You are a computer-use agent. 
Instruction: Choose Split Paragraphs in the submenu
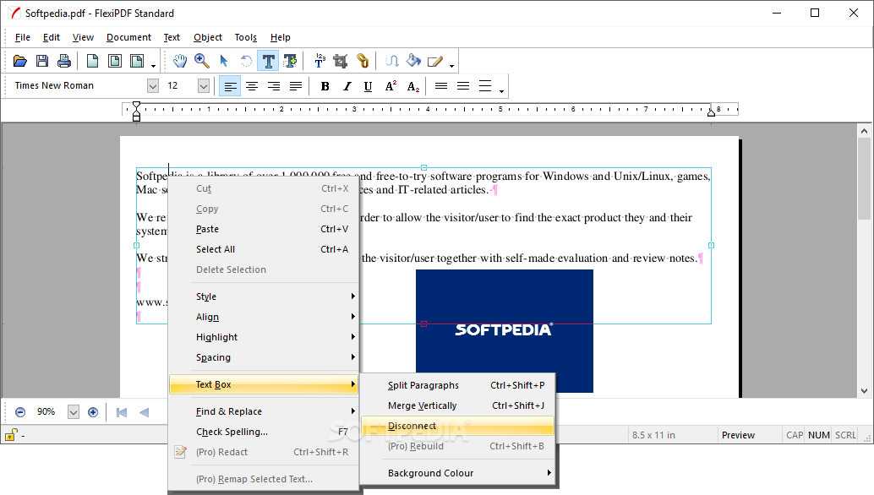tap(457, 385)
